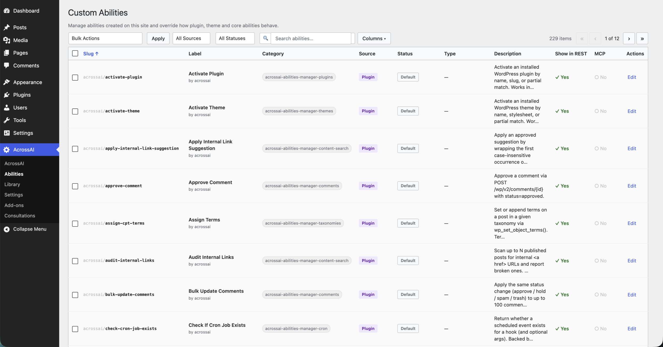Click the Tools wrench icon
663x347 pixels.
click(x=7, y=120)
